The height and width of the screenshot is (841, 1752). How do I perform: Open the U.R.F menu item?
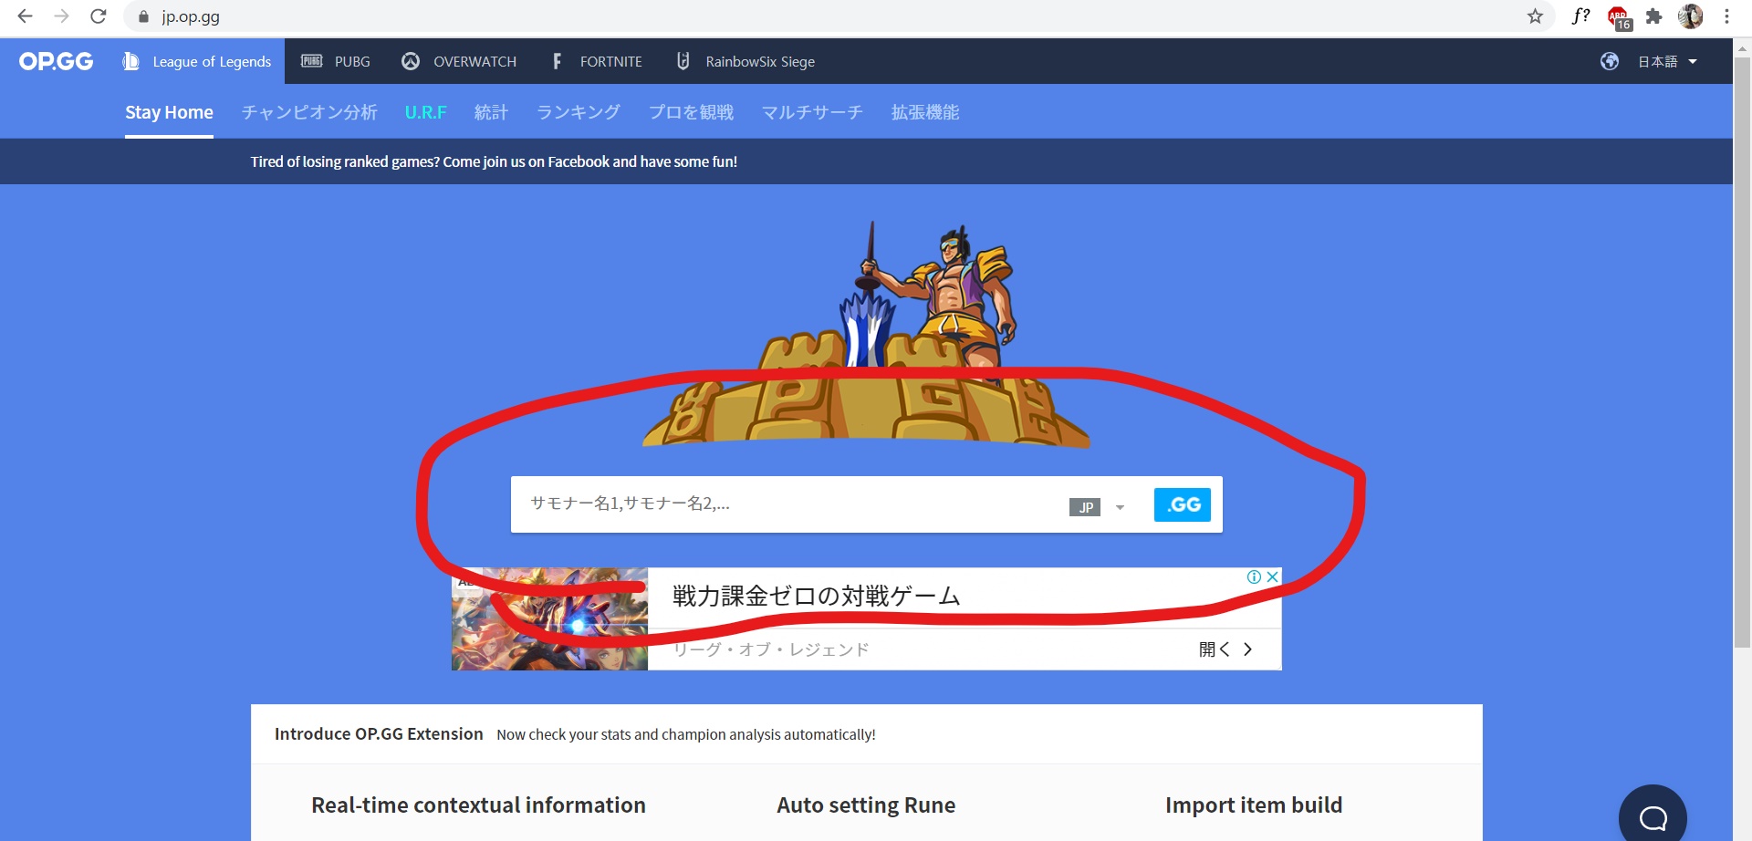[x=426, y=112]
